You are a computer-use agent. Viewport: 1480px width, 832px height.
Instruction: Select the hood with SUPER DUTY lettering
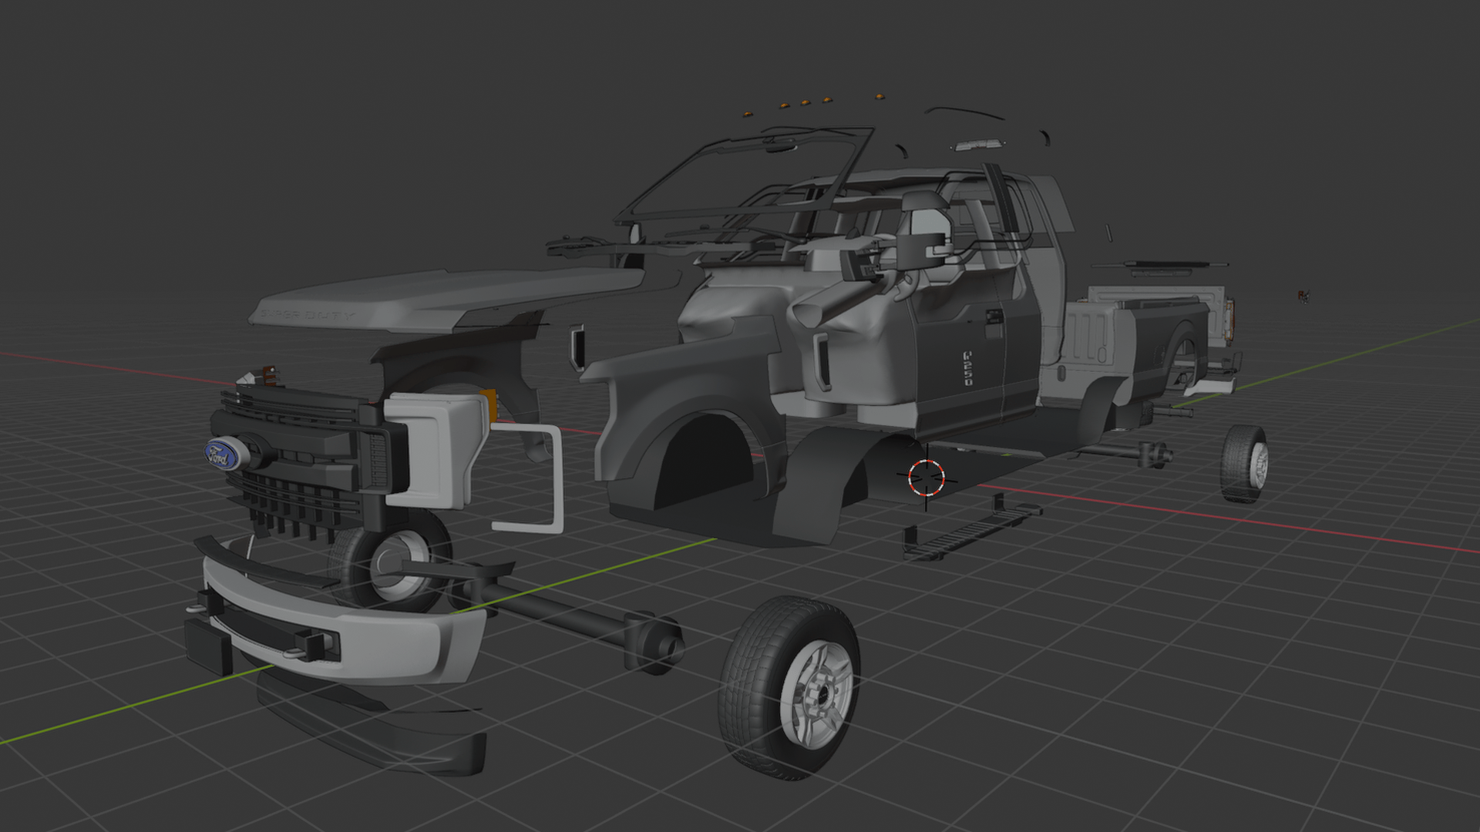pyautogui.click(x=447, y=299)
